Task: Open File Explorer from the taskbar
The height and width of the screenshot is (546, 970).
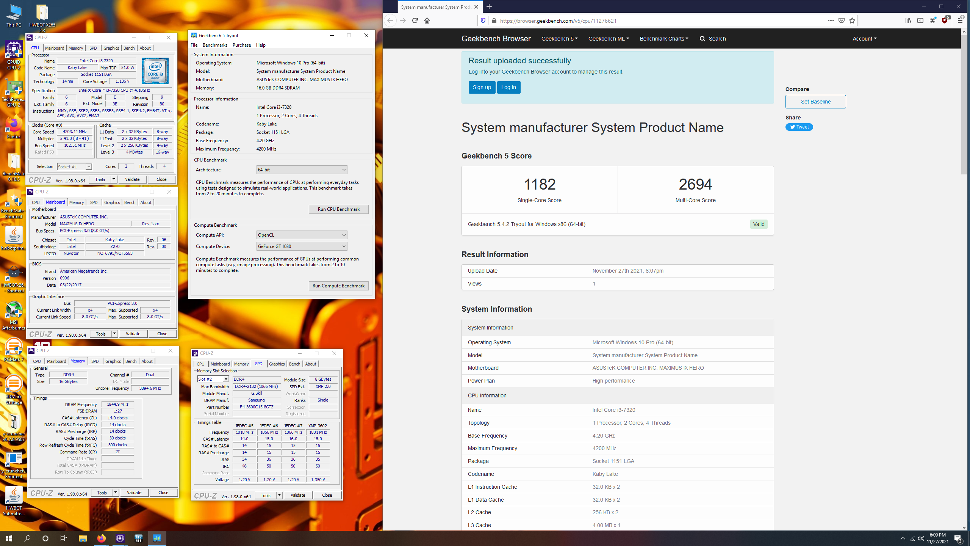Action: coord(83,538)
